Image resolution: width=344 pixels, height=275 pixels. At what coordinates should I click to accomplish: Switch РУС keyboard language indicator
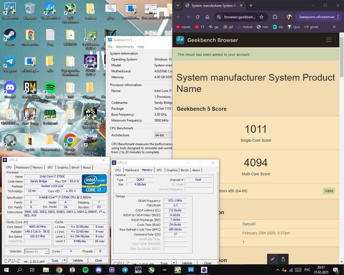(x=307, y=270)
